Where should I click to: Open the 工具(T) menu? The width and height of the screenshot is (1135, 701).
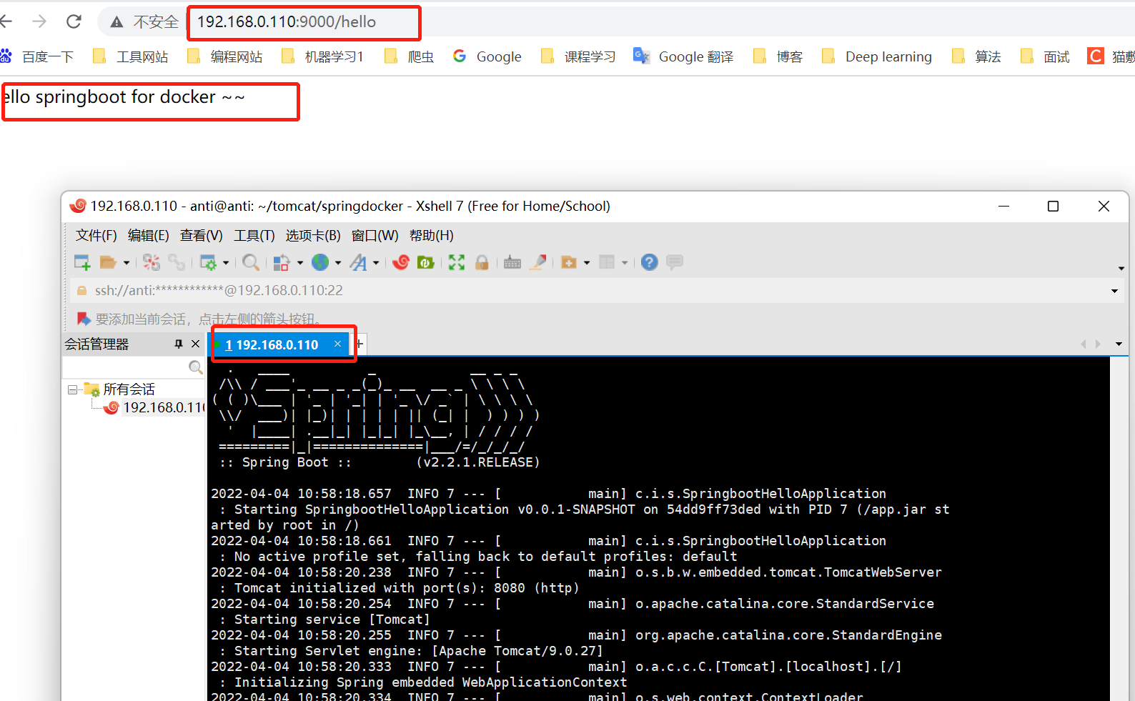tap(254, 235)
